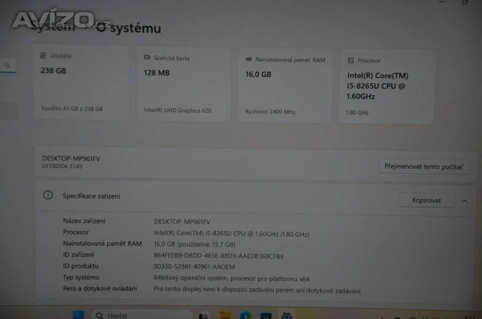Launch Microsoft Edge from the taskbar
482x319 pixels.
(x=246, y=315)
